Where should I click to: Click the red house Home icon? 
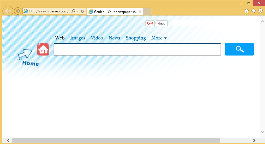click(x=43, y=49)
